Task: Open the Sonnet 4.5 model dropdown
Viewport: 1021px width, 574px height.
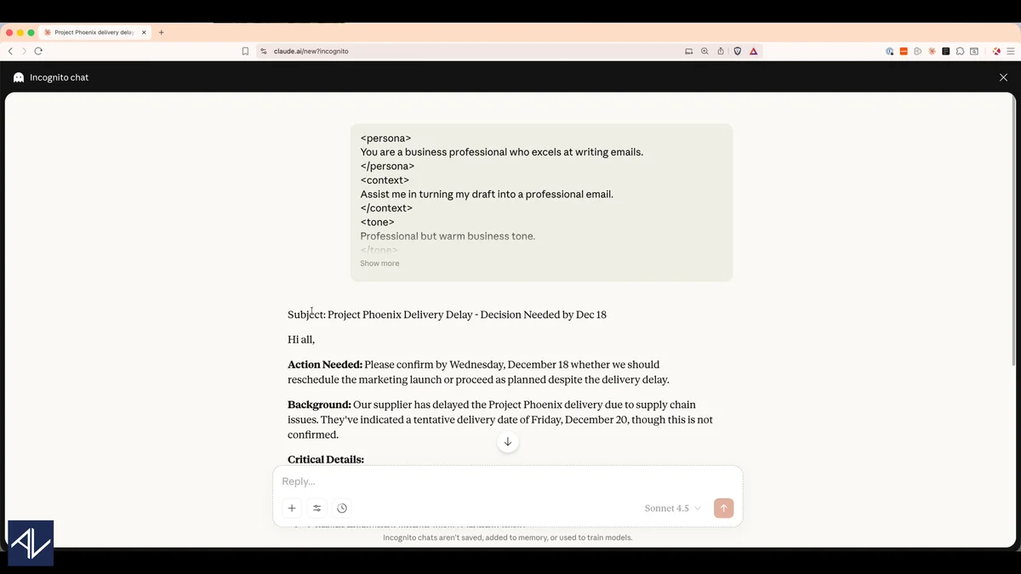Action: click(x=673, y=509)
